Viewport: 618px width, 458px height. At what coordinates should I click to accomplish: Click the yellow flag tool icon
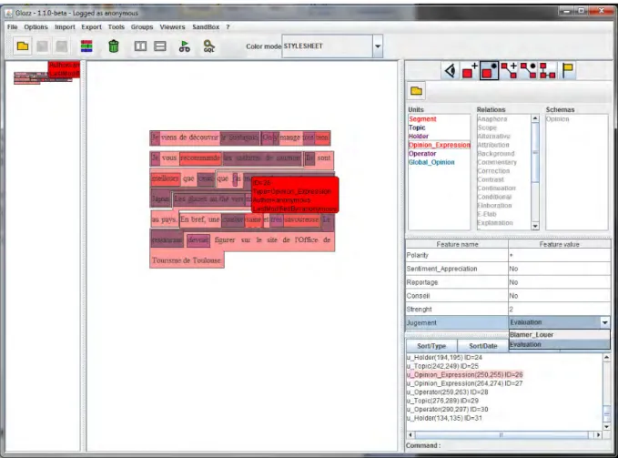pos(568,70)
